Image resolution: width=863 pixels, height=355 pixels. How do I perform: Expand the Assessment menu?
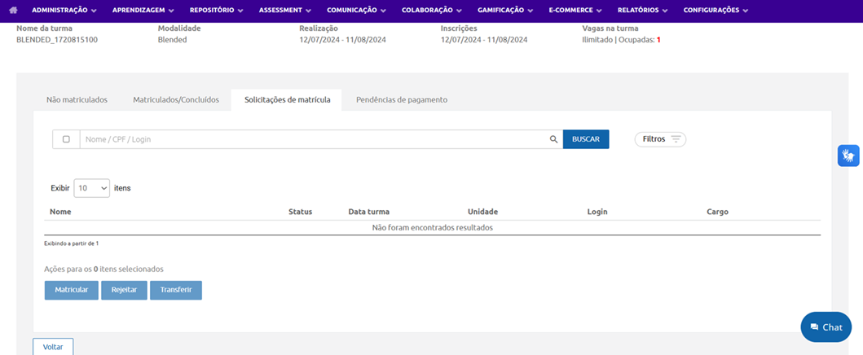[x=284, y=10]
